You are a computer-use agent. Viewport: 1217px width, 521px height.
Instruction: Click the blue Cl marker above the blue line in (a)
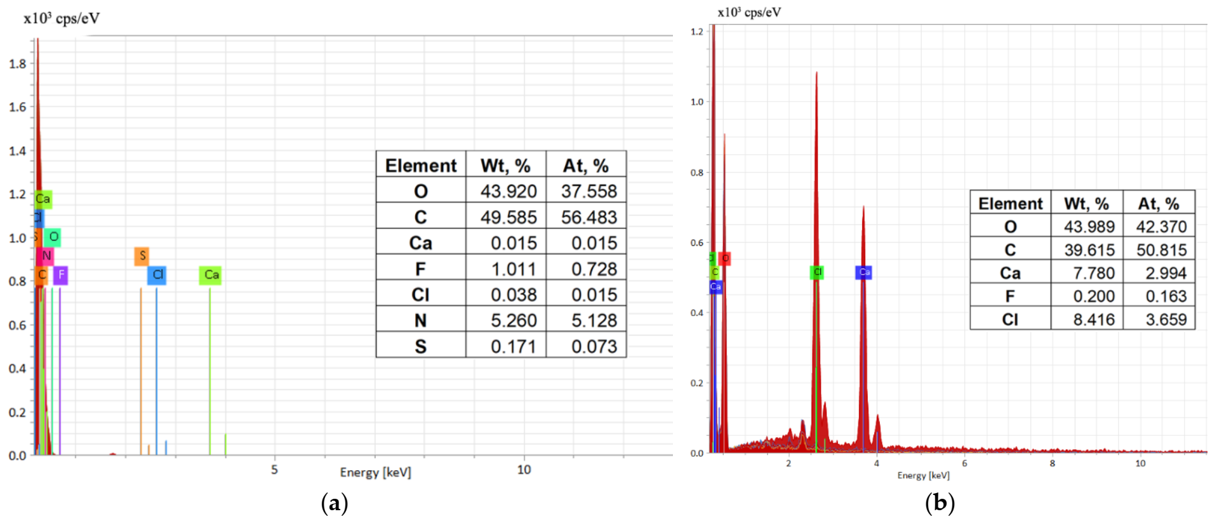pyautogui.click(x=157, y=275)
